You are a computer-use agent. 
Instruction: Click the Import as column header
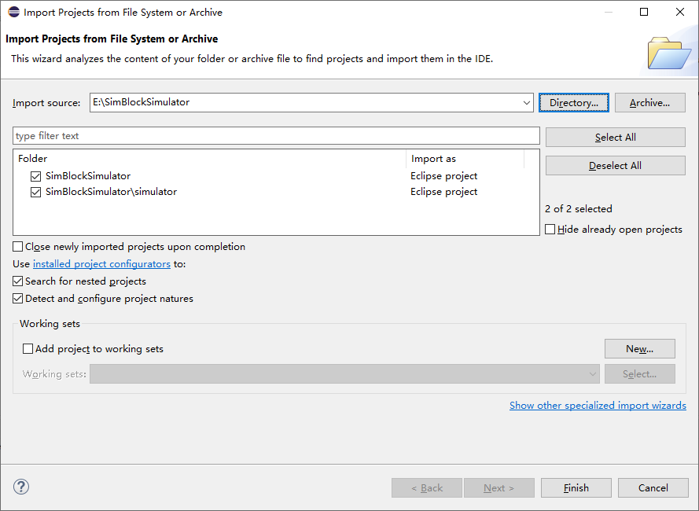464,159
